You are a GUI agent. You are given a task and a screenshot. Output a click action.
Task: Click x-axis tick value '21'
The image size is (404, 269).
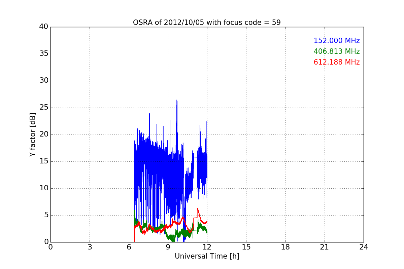pyautogui.click(x=325, y=247)
